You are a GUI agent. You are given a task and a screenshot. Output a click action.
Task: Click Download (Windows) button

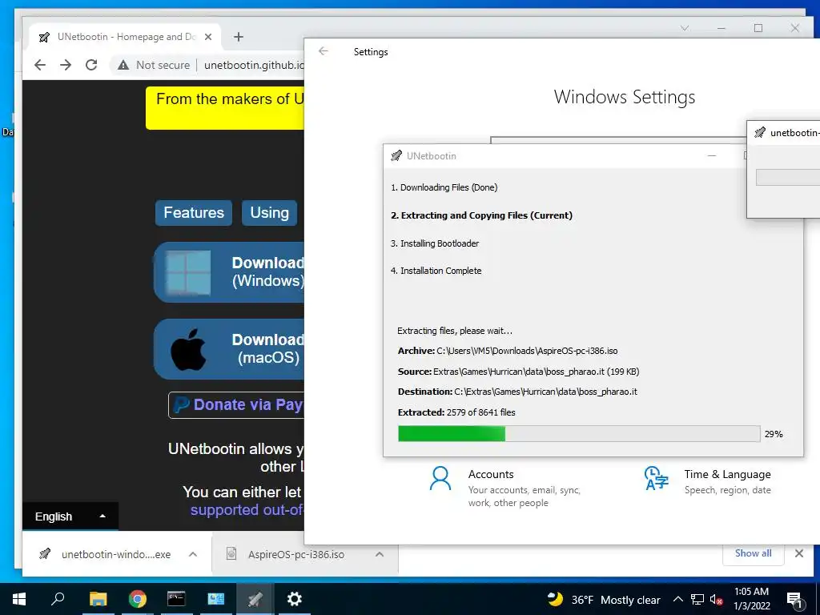(228, 272)
